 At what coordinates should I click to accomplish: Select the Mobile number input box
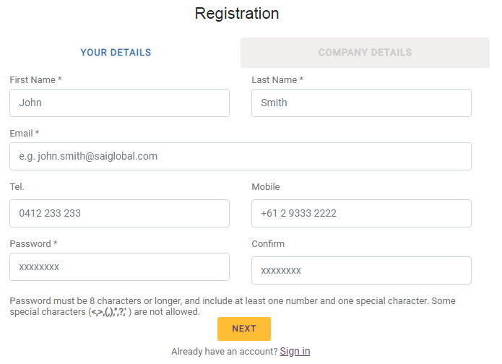point(361,214)
